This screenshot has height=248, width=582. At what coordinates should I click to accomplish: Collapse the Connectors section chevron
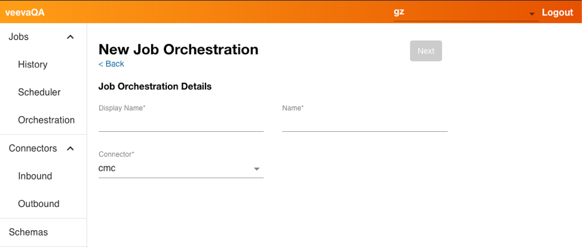(71, 148)
